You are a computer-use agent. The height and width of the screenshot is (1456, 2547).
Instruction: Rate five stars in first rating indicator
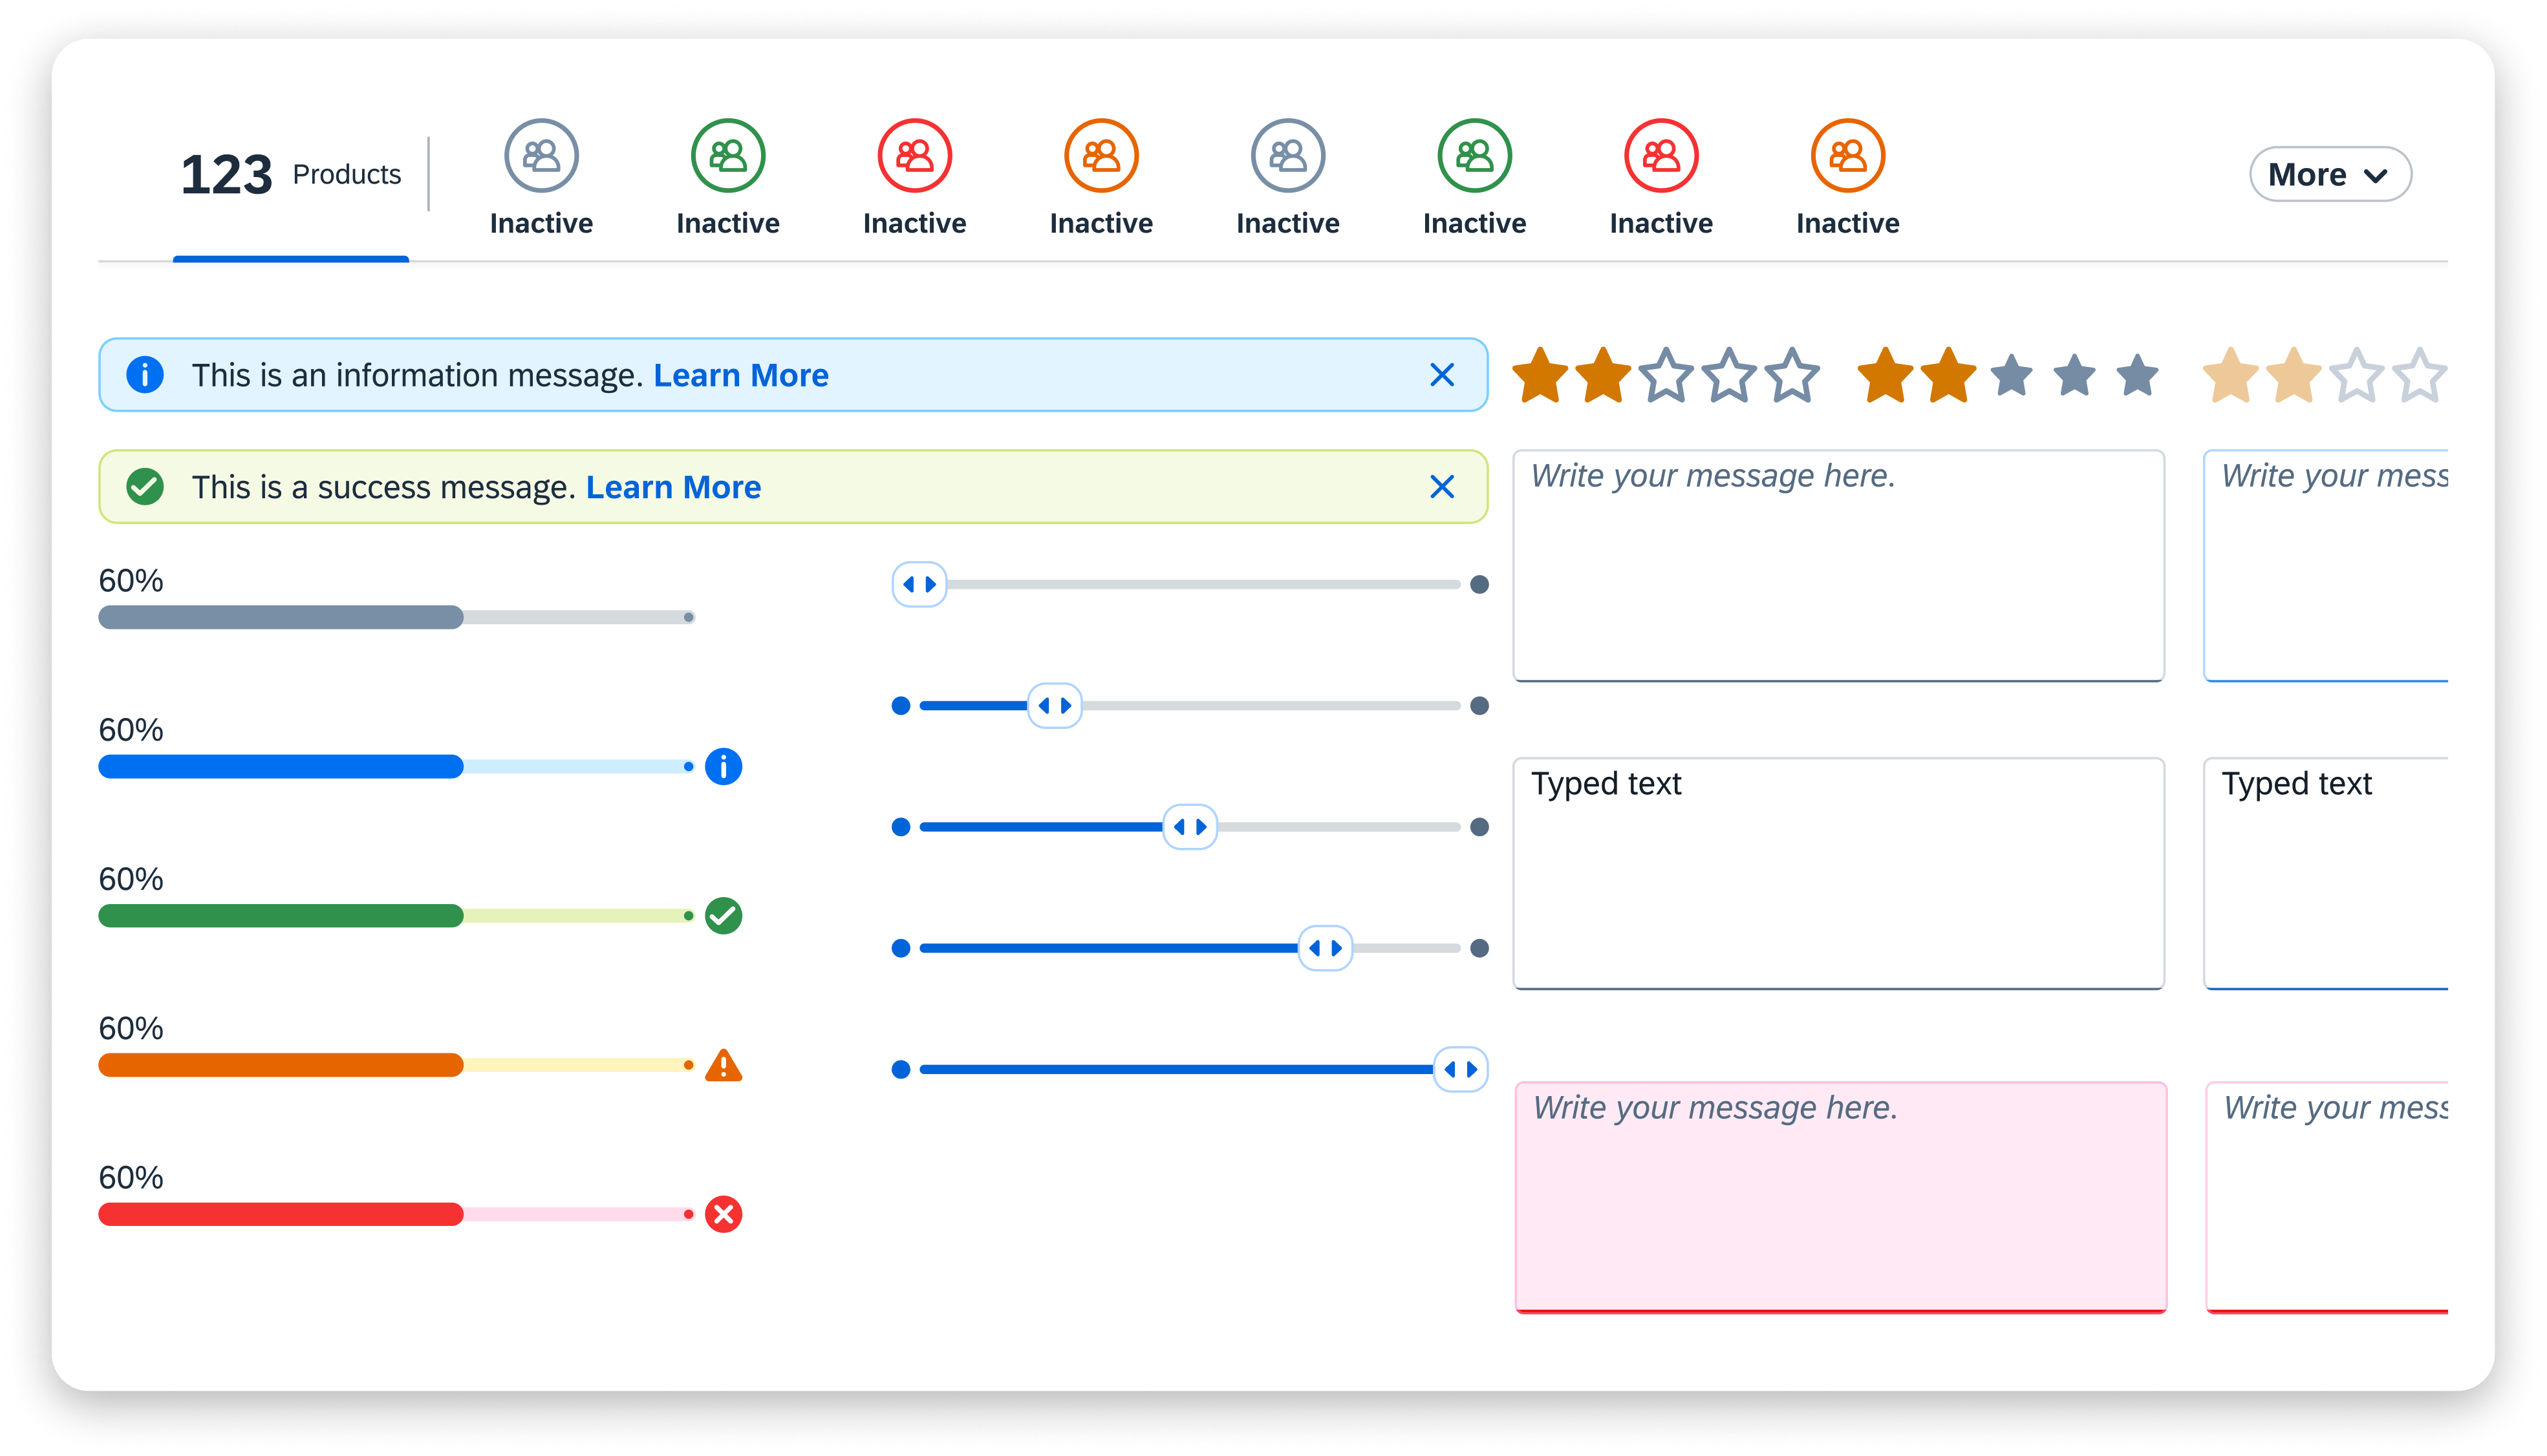(x=1792, y=376)
